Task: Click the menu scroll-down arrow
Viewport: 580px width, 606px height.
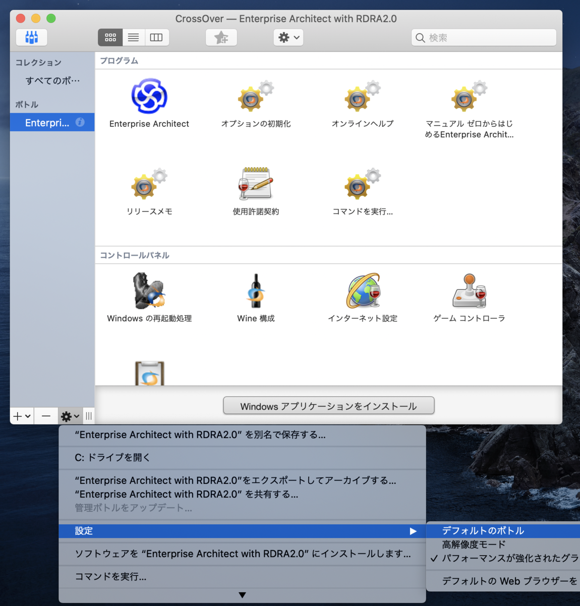Action: click(x=242, y=595)
